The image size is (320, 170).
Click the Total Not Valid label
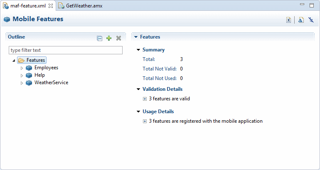(160, 69)
